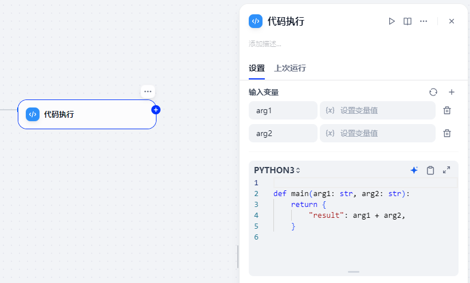Click the code icon in panel header
Viewport: 470px width, 283px height.
[x=256, y=21]
